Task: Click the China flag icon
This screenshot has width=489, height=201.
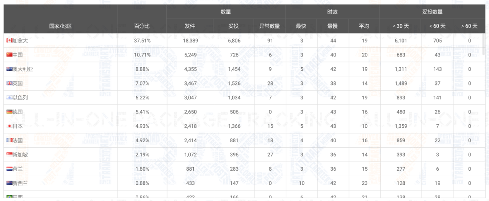Action: point(10,55)
